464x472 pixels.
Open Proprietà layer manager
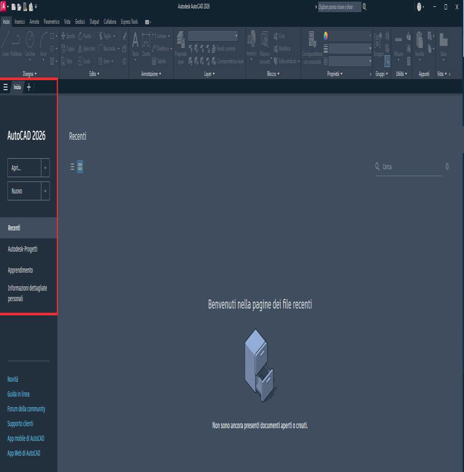pyautogui.click(x=181, y=47)
